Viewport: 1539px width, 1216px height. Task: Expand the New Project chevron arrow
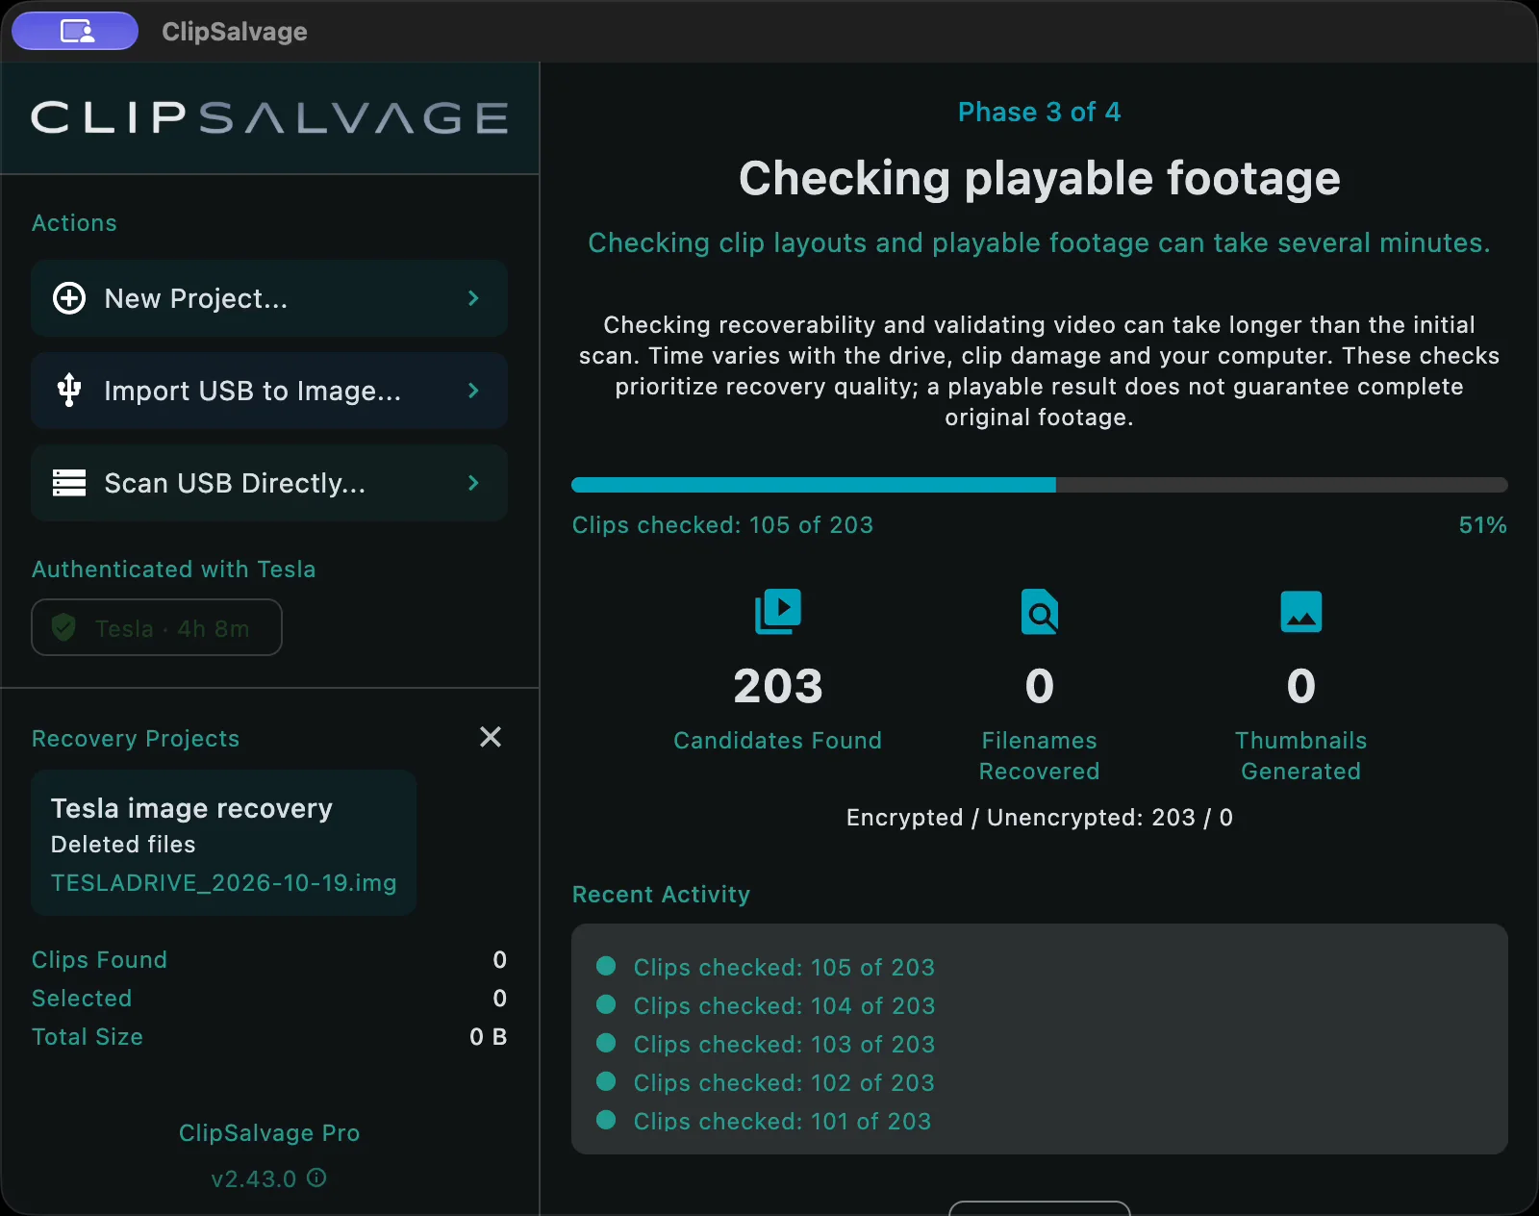[473, 298]
